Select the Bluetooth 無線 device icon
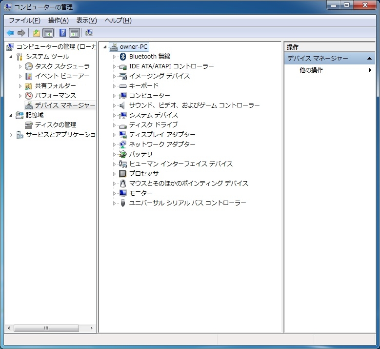This screenshot has width=380, height=349. (123, 57)
